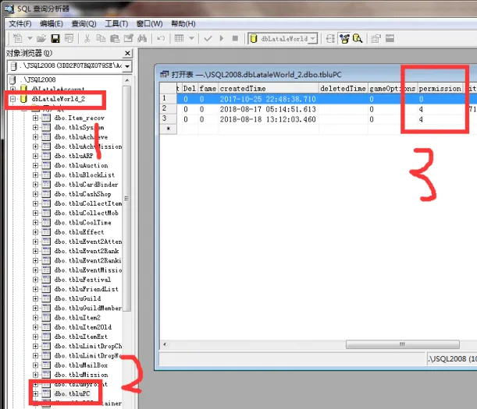
Task: Expand the dbo.tbluCashShop table node
Action: pos(36,194)
